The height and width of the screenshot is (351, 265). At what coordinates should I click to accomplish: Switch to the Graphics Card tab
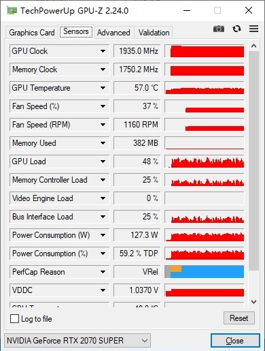pos(32,33)
